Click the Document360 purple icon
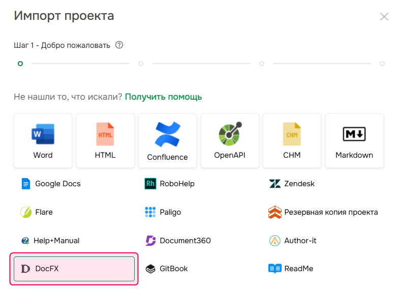399x291 pixels. click(150, 241)
